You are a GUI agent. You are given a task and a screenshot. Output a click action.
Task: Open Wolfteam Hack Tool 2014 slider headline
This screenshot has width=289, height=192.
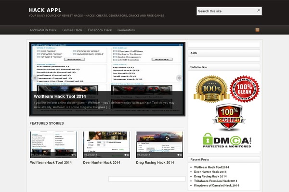[60, 96]
